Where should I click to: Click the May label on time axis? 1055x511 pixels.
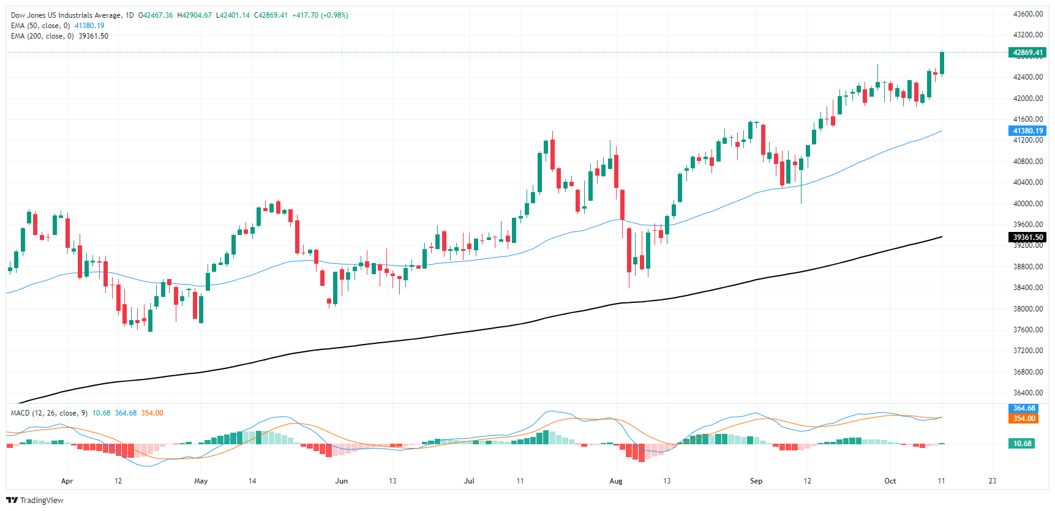(x=201, y=481)
